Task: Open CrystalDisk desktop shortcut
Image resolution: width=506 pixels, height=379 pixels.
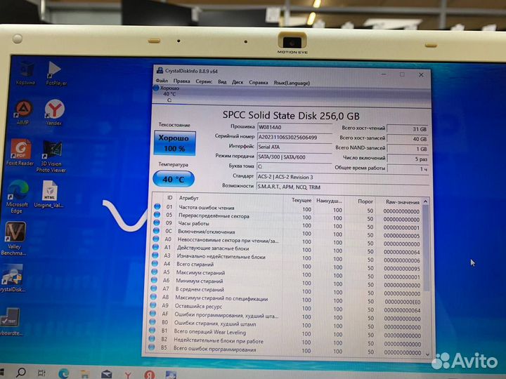Action: (12, 279)
